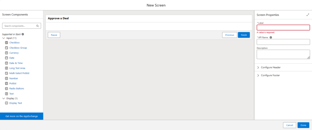Viewport: 312px width, 130px height.
Task: Expand the Configure Footer section
Action: [258, 75]
